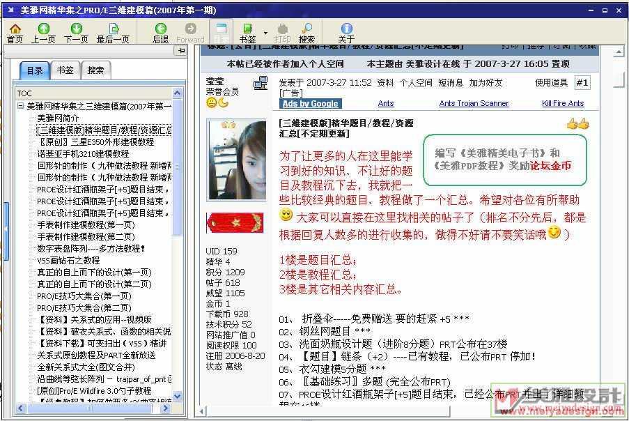Image resolution: width=629 pixels, height=421 pixels.
Task: Select [原创]Pro/E Wildfire 3.0勺子教程
Action: click(94, 390)
